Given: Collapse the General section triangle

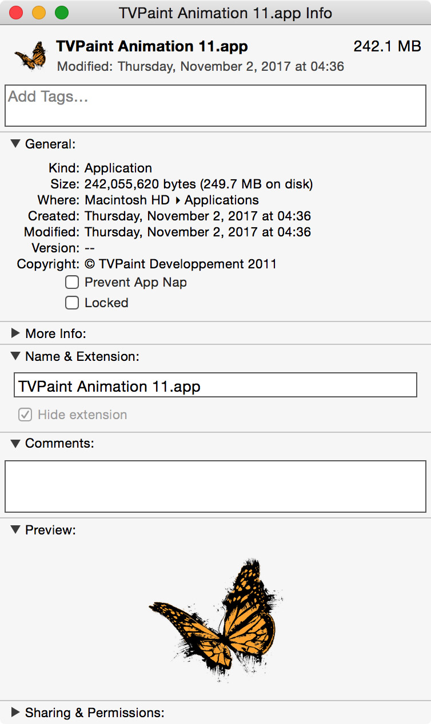Looking at the screenshot, I should (15, 144).
